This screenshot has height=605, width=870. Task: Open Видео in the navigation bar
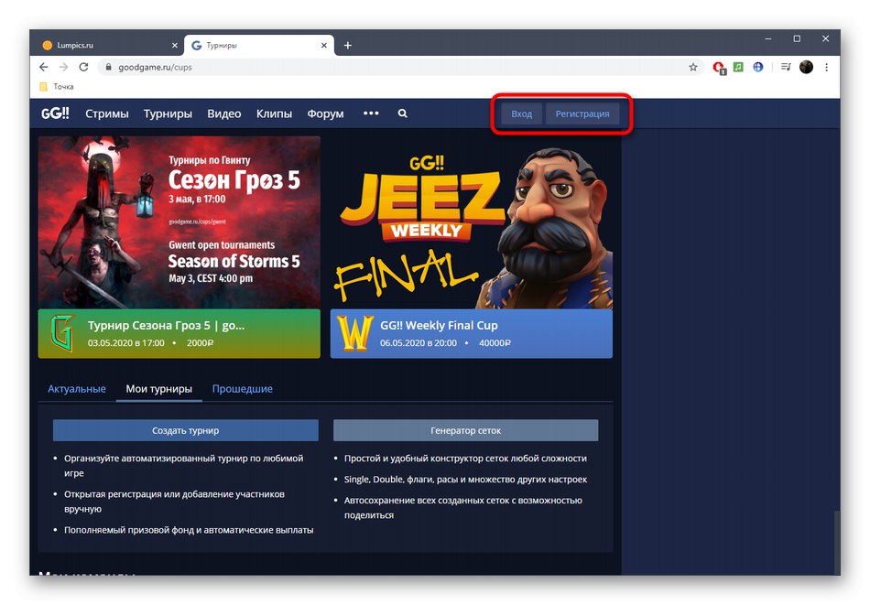click(224, 113)
